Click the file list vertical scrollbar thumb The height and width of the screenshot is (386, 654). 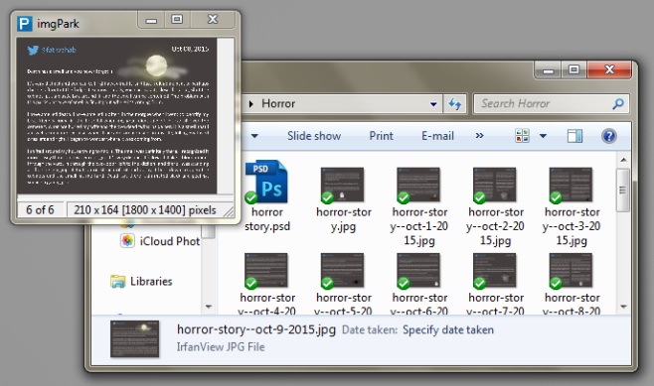click(x=623, y=191)
